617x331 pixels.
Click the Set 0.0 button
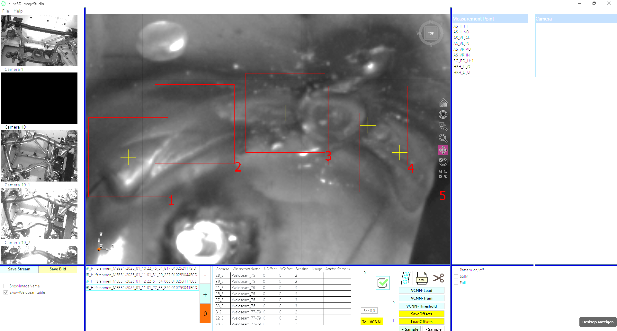click(x=369, y=310)
